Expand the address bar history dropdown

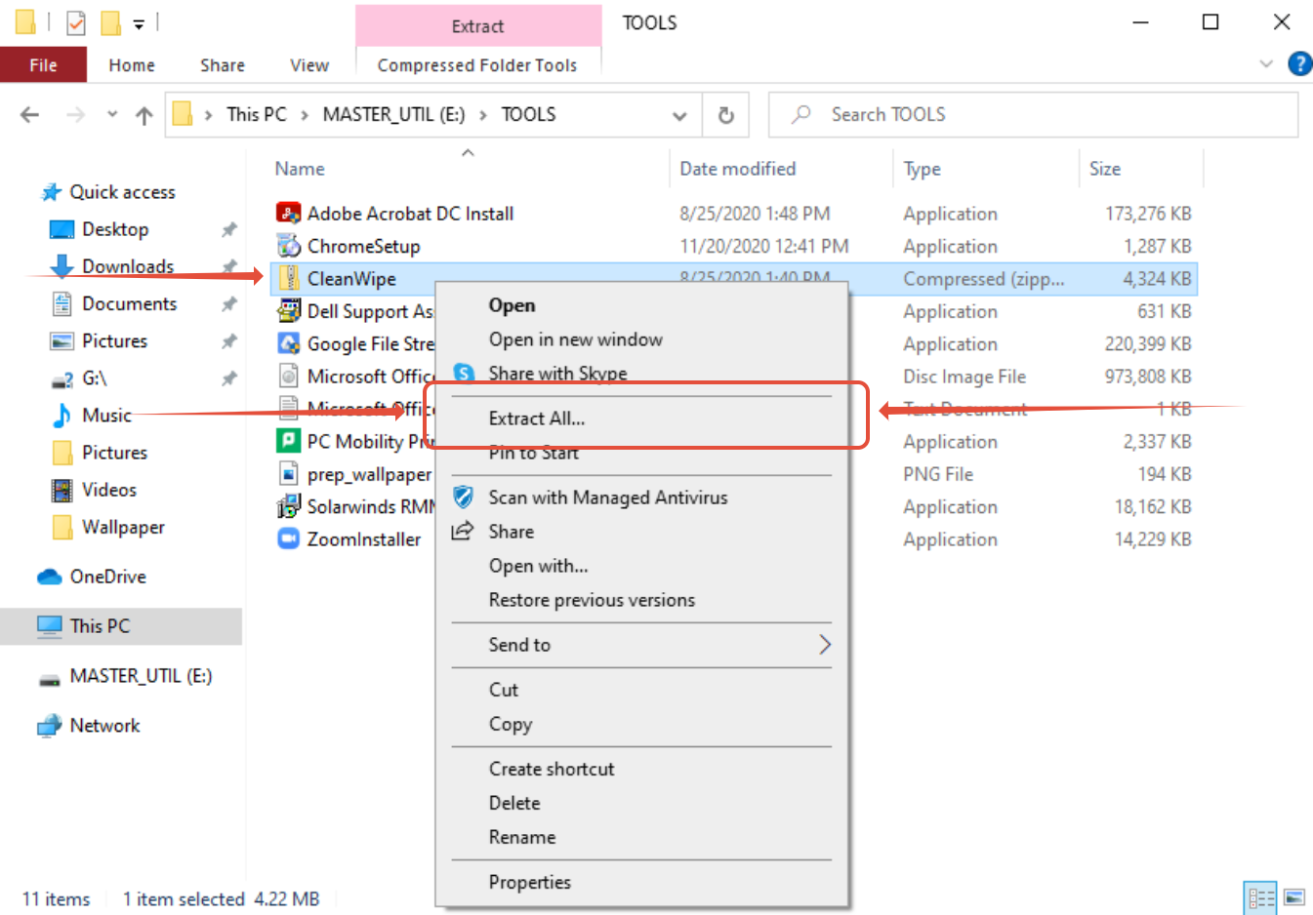pyautogui.click(x=679, y=115)
